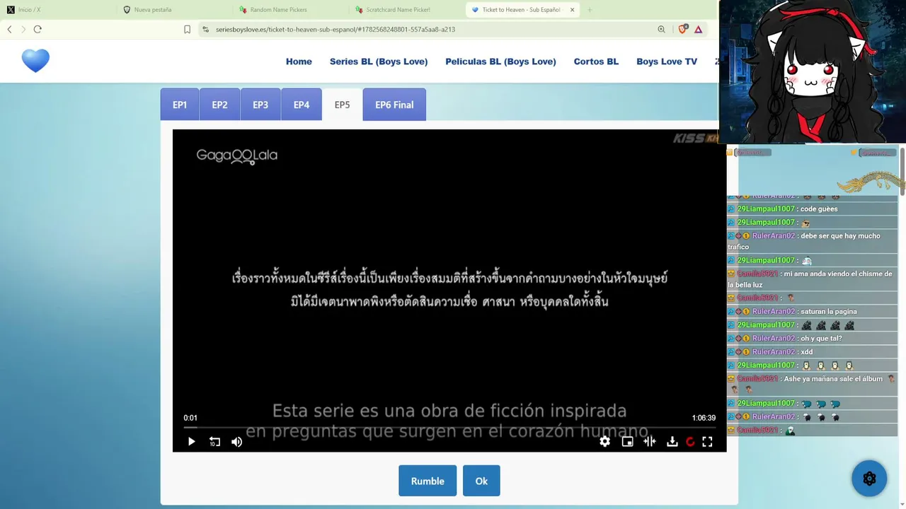Bookmark this page with bookmark icon
This screenshot has height=509, width=906.
pos(187,29)
